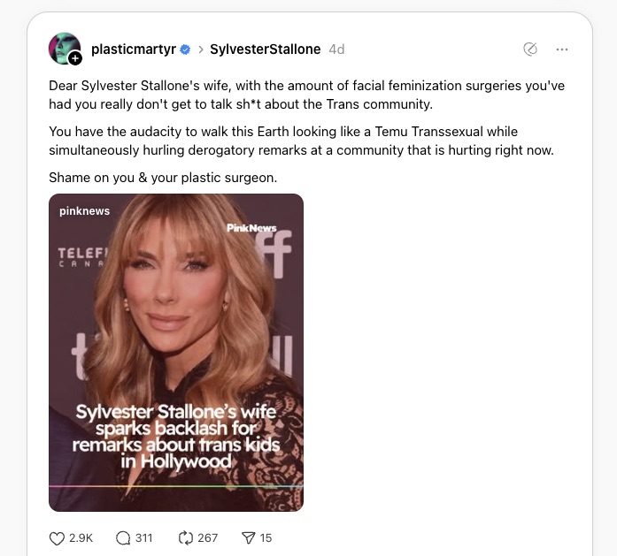Image resolution: width=617 pixels, height=556 pixels.
Task: Open the attached PinkNews image
Action: coord(176,353)
